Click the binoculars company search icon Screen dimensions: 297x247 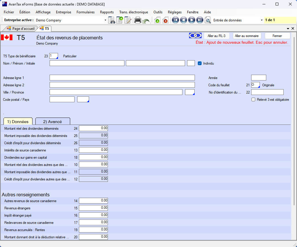(x=112, y=20)
